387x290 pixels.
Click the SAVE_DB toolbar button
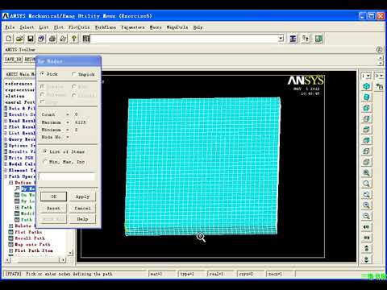(x=13, y=59)
